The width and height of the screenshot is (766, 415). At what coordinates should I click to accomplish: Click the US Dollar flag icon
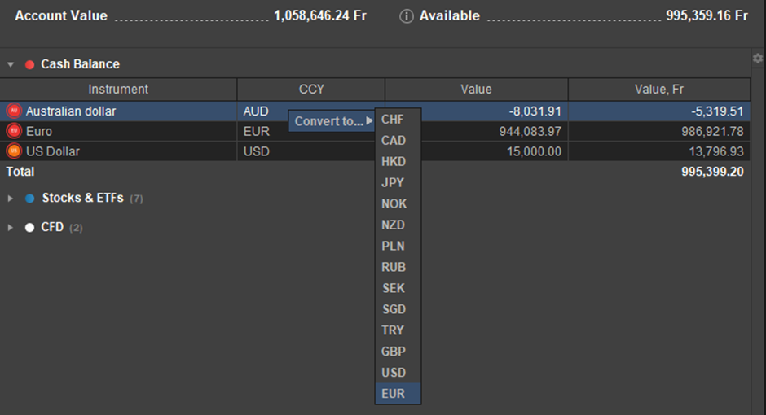[13, 151]
